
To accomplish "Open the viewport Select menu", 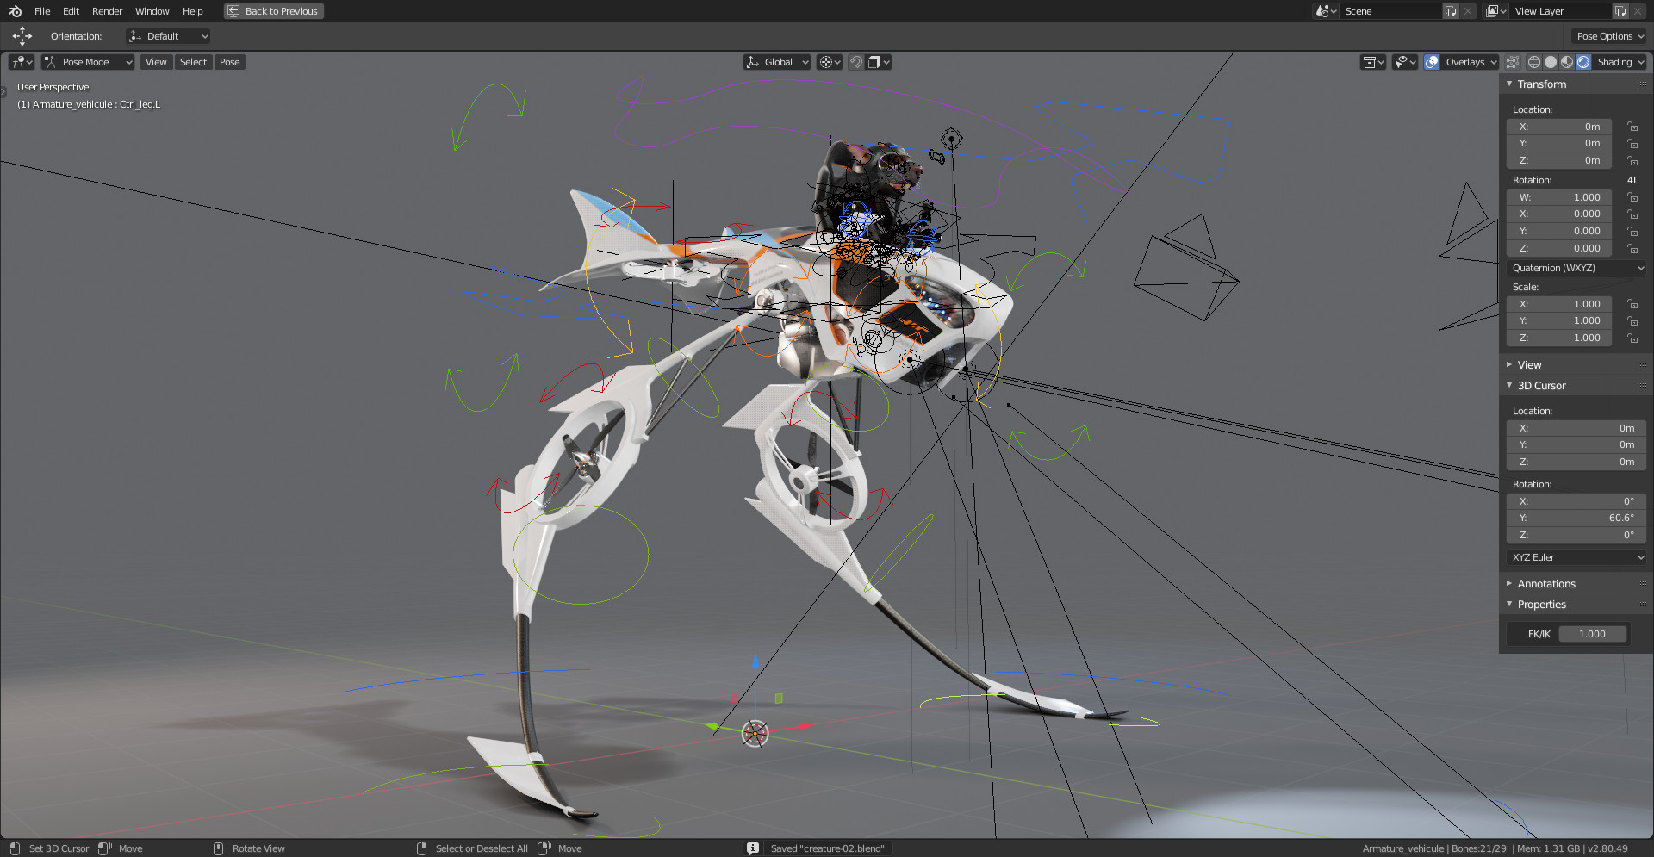I will 193,62.
